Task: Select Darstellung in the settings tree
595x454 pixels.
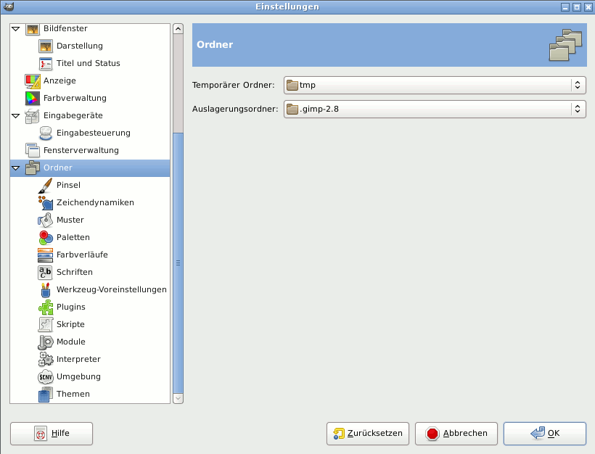Action: coord(78,46)
